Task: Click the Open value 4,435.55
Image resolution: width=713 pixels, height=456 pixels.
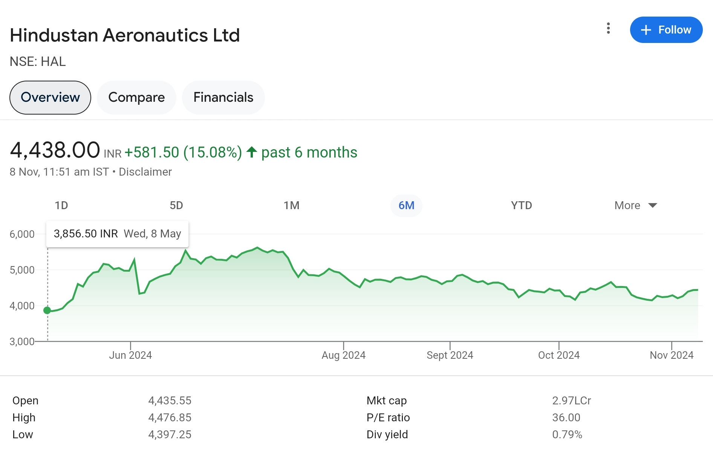Action: pos(170,400)
